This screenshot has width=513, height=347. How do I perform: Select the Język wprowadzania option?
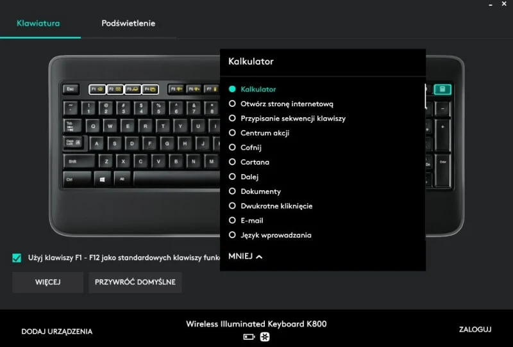pyautogui.click(x=270, y=235)
